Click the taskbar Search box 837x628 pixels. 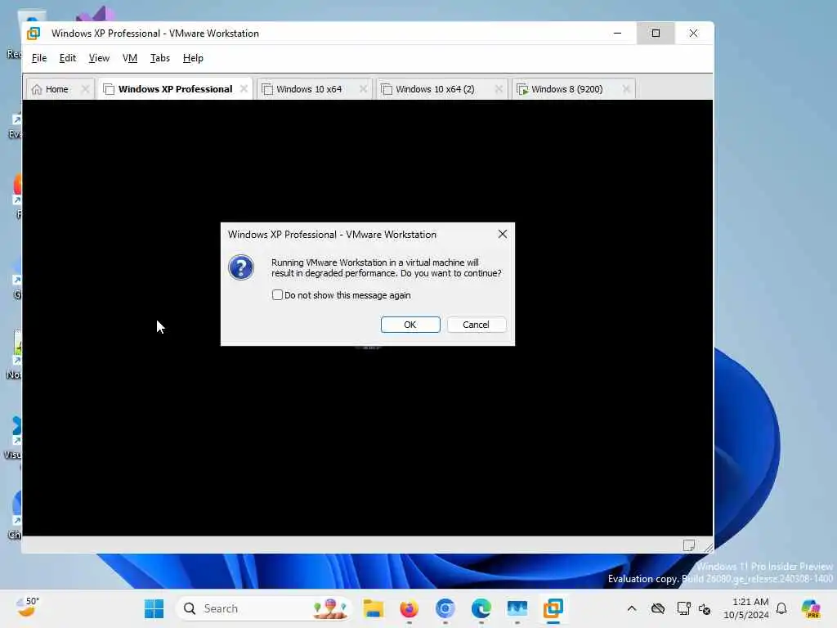[x=264, y=608]
